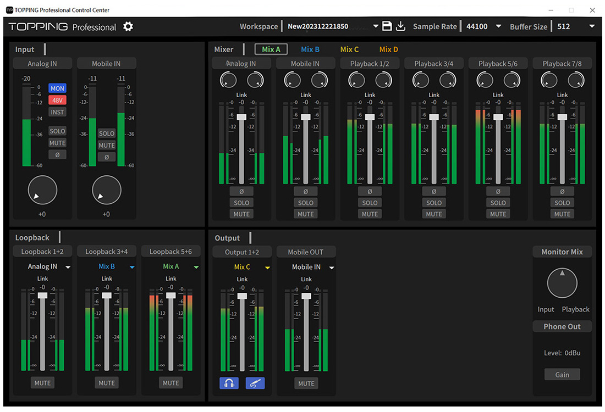The width and height of the screenshot is (605, 412).
Task: Click the Playback 1/2 volume fader
Action: tap(370, 117)
